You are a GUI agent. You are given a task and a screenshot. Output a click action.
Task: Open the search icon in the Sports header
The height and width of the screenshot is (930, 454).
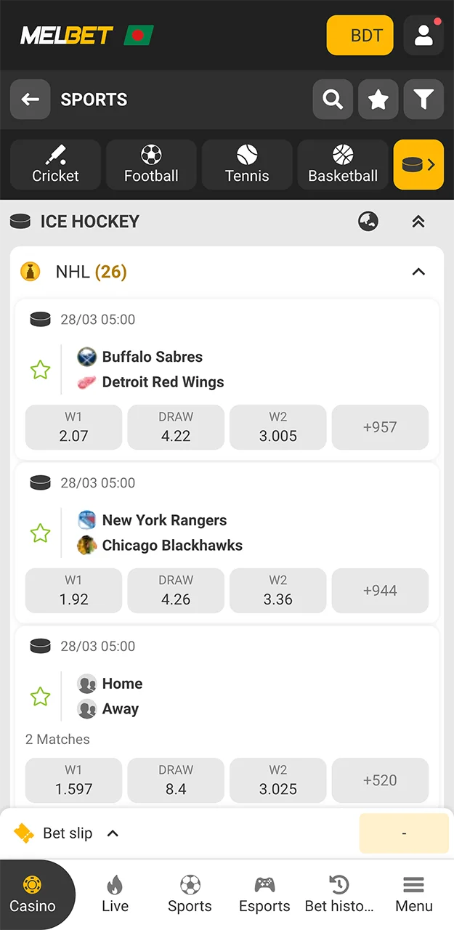(333, 100)
